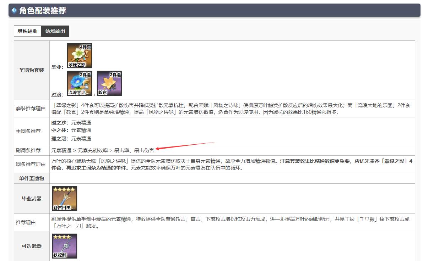Click the 单件圣遗物 section row

coord(31,178)
